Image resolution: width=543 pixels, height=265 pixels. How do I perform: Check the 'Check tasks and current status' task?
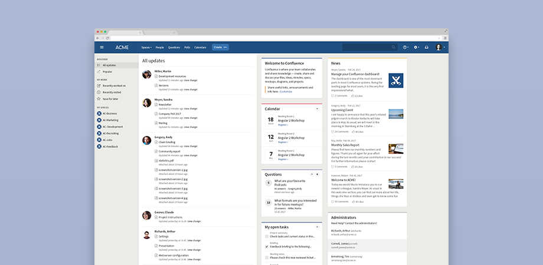pos(267,236)
